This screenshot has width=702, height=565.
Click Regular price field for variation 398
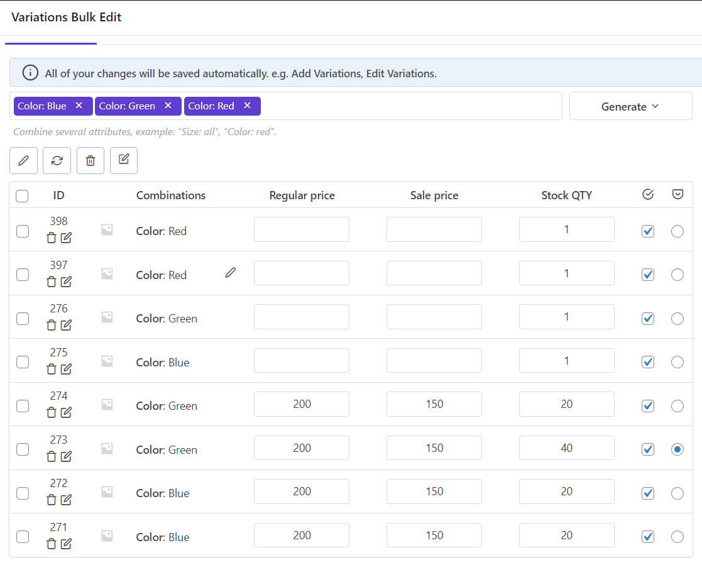click(x=301, y=229)
